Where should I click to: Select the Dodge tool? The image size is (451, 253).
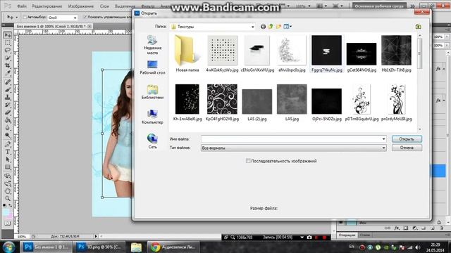click(x=8, y=135)
